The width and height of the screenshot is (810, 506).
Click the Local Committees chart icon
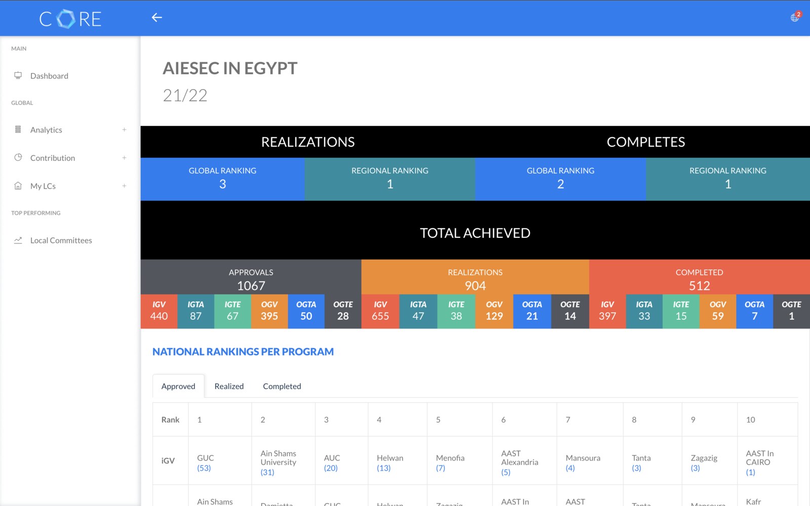(18, 240)
